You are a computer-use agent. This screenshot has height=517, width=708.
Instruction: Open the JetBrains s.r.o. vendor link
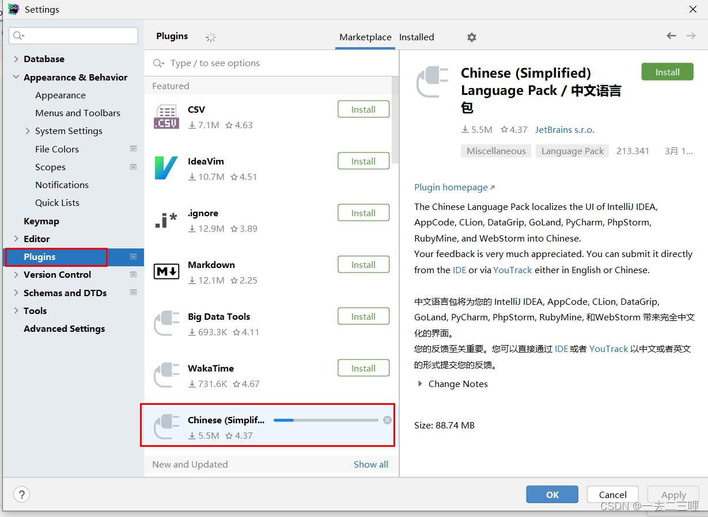point(565,129)
